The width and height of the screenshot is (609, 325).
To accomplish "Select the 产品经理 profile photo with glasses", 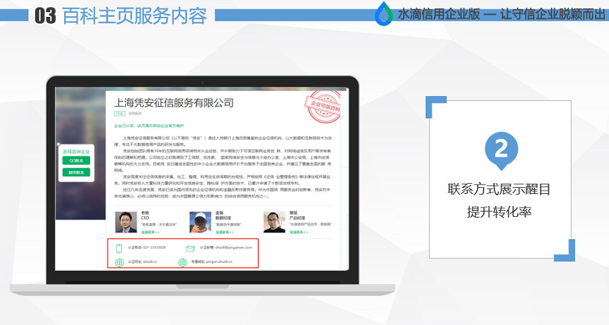I will point(274,222).
